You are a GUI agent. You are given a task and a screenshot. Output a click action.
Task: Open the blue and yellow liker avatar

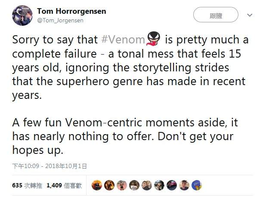[x=197, y=185]
